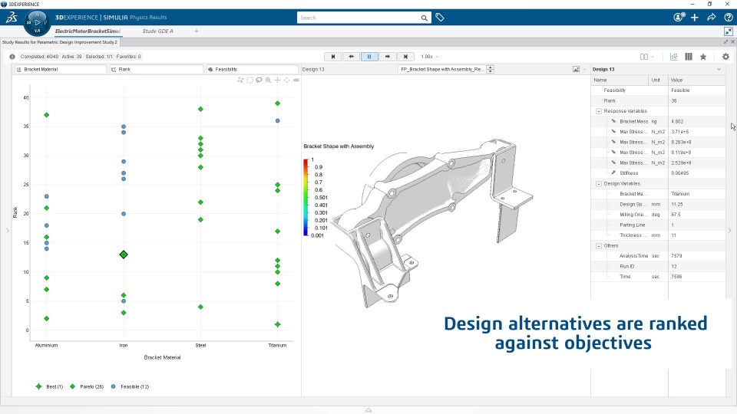Select the Feasibility color field
The height and width of the screenshot is (414, 737).
pos(252,69)
